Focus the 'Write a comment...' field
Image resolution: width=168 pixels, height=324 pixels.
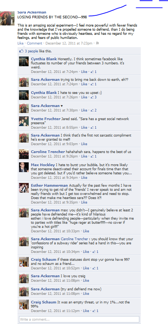pos(79,320)
